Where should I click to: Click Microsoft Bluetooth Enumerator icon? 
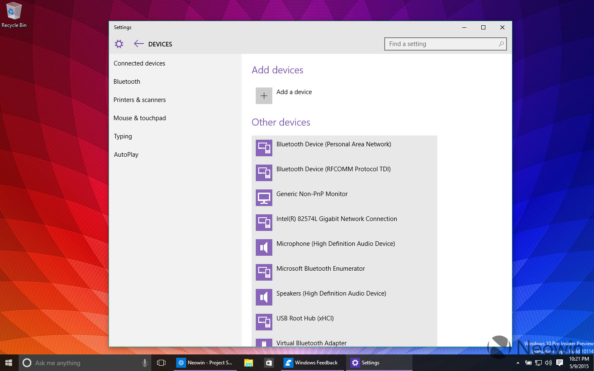tap(264, 272)
